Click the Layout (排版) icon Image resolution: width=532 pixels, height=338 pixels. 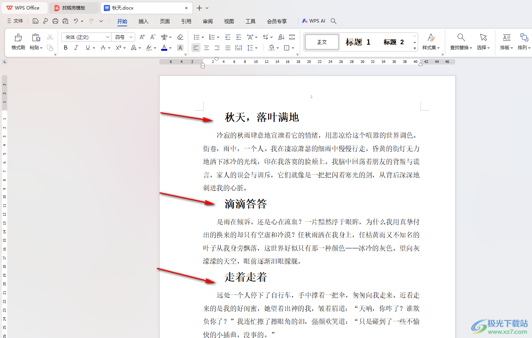(x=506, y=37)
